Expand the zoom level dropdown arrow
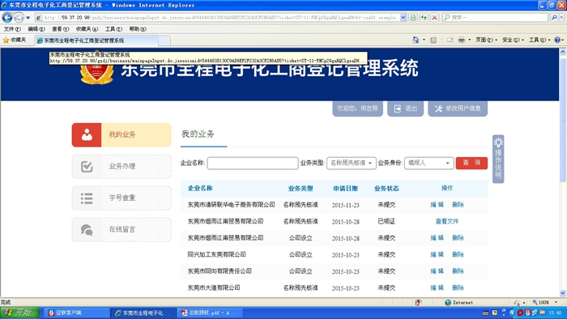 (556, 302)
